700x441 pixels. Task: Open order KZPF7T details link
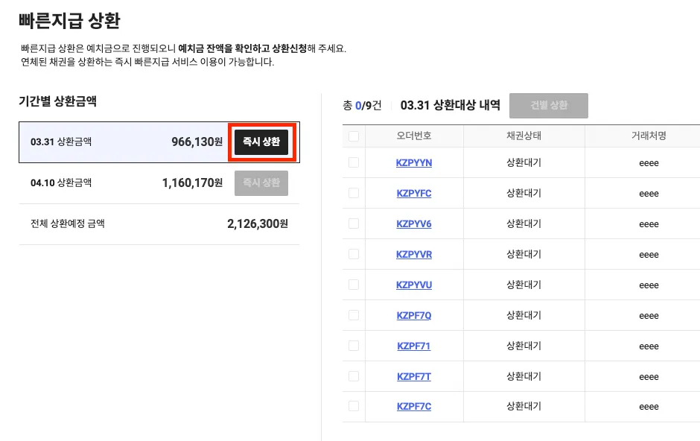point(414,376)
